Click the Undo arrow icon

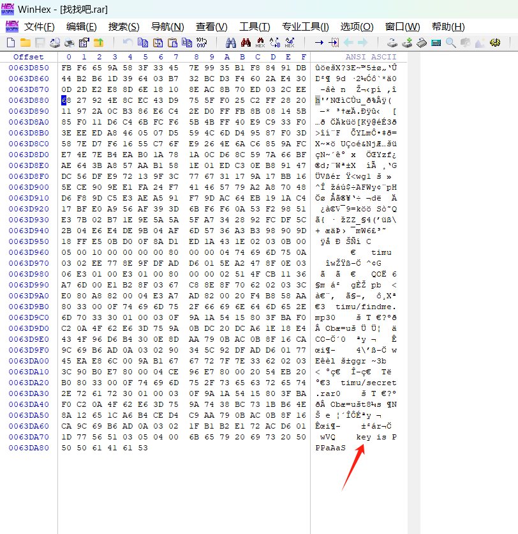128,43
